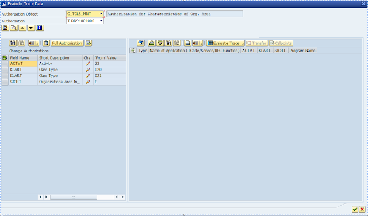Click the trash delete icon in the left toolbar
Screen dimensions: 368x216
[x=46, y=43]
